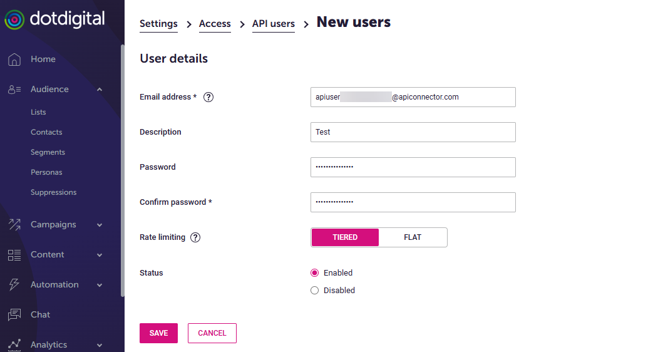Screen dimensions: 668x352
Task: Expand the Campaigns menu section
Action: click(x=100, y=225)
